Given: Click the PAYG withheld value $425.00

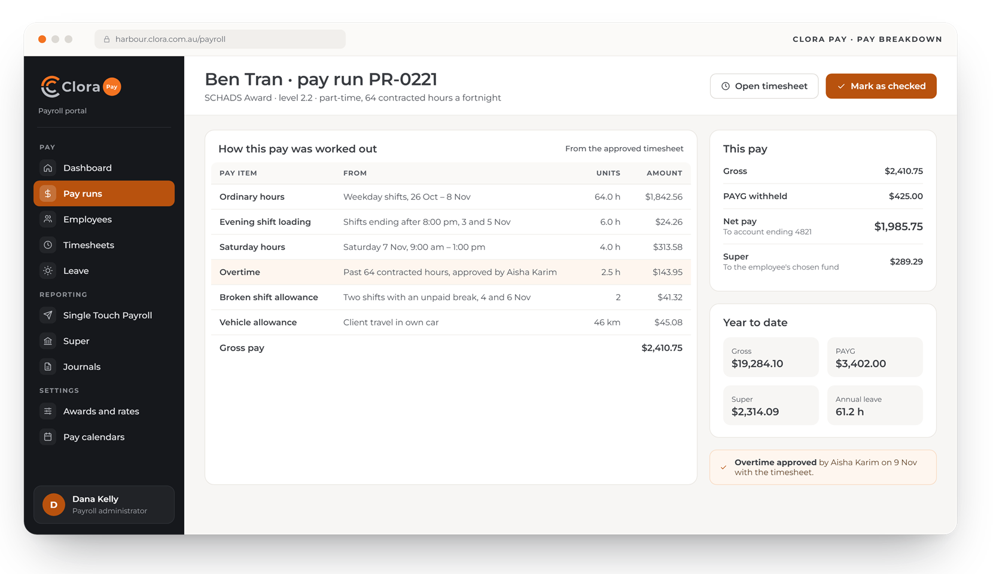Looking at the screenshot, I should [x=906, y=196].
